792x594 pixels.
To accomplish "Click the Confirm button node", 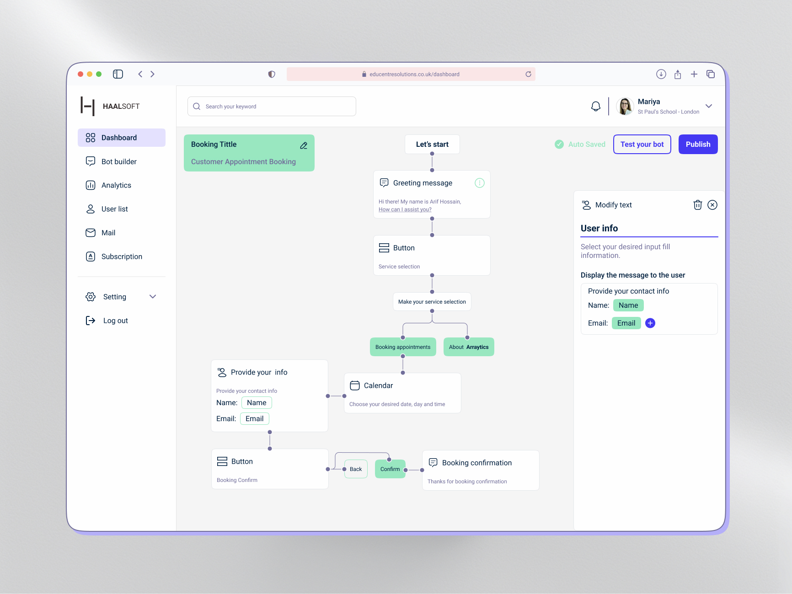I will point(390,469).
